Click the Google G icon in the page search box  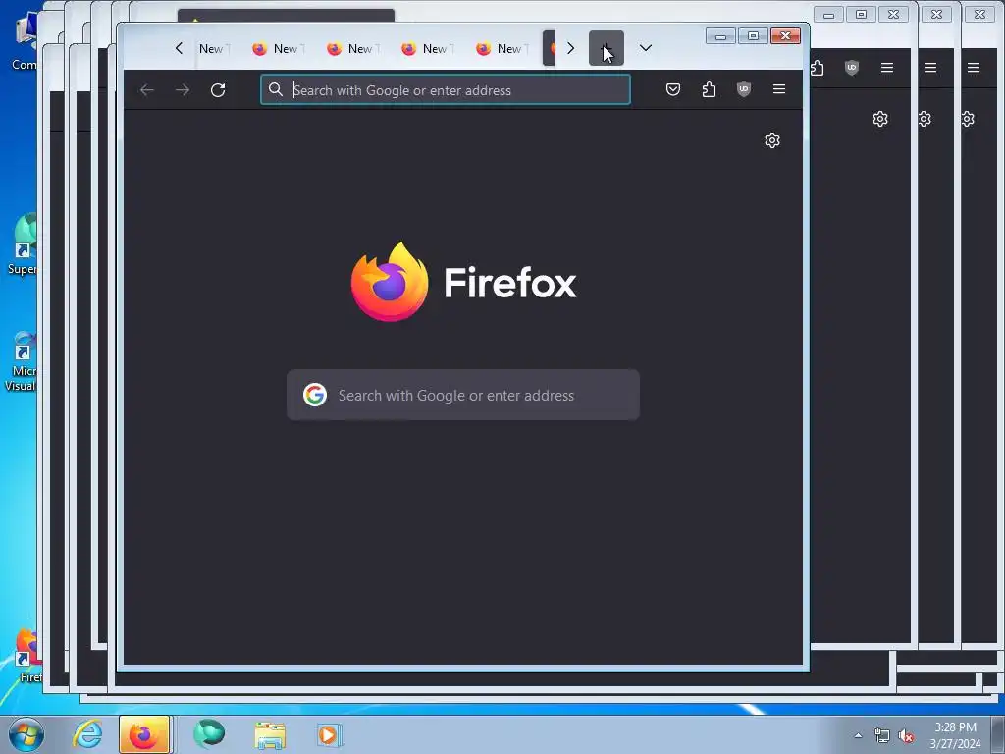[x=315, y=395]
